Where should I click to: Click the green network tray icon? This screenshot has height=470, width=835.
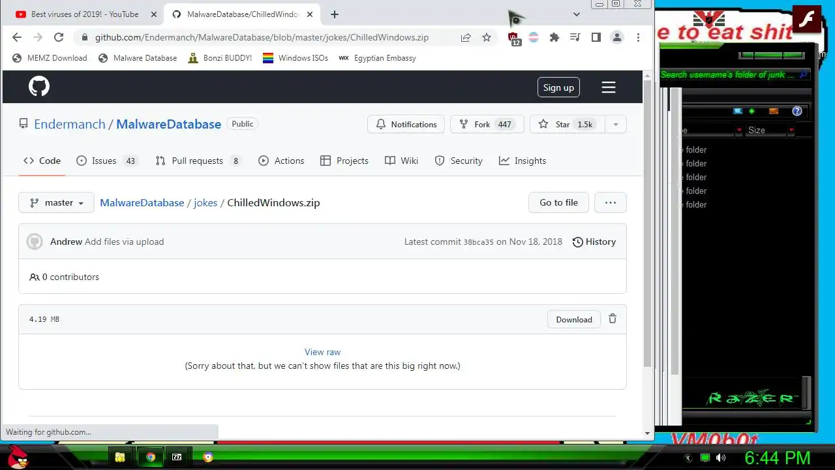(705, 458)
